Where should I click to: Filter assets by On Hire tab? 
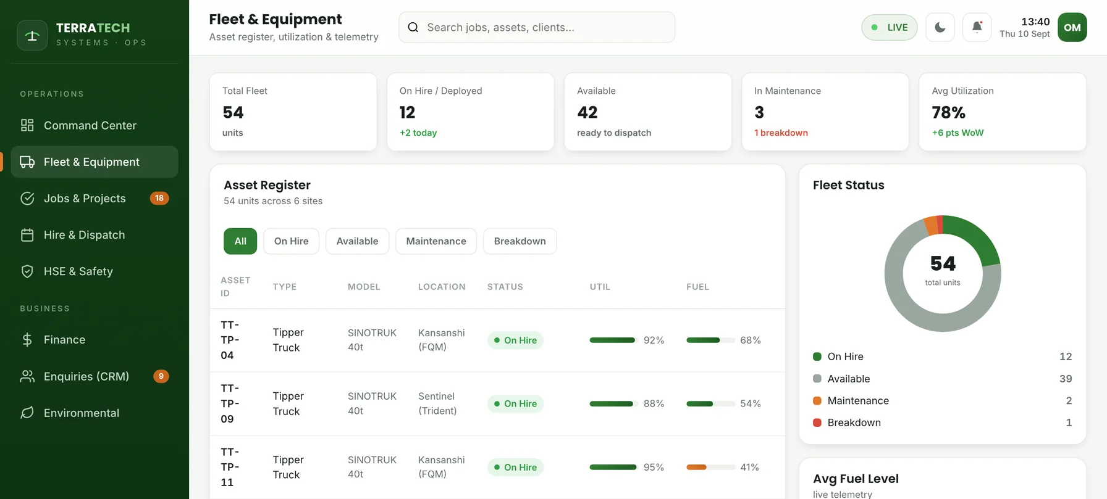click(x=291, y=241)
